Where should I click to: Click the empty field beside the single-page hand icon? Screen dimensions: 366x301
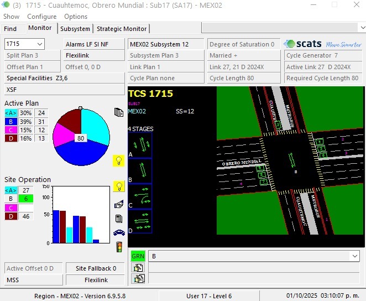(254, 268)
